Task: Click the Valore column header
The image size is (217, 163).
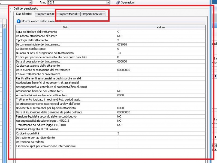Action: click(161, 27)
